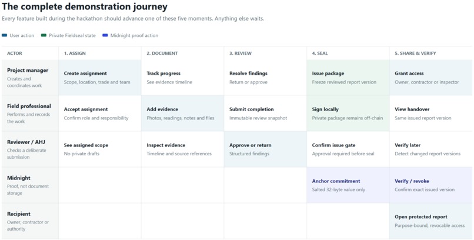Click "Owner, contractor or authority" text
The height and width of the screenshot is (240, 474).
point(28,225)
